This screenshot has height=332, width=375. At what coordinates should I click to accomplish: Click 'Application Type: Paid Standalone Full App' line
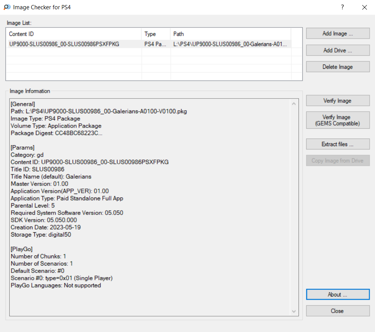[67, 198]
